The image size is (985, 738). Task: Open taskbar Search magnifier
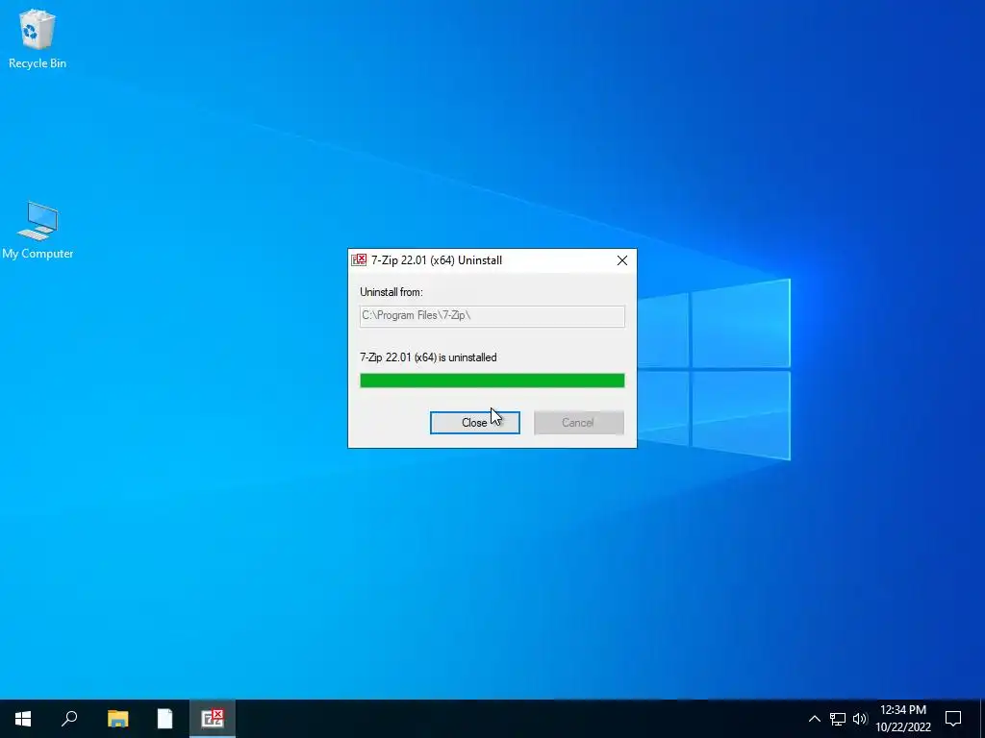[69, 719]
